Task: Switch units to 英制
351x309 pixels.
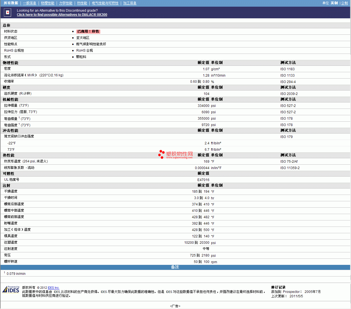Action: (x=334, y=3)
